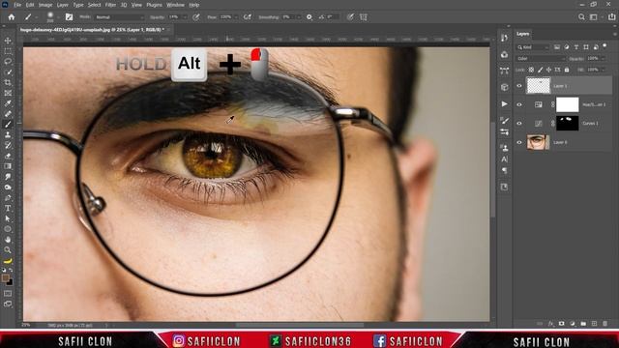
Task: Switch to the Layers panel tab
Action: pyautogui.click(x=523, y=34)
